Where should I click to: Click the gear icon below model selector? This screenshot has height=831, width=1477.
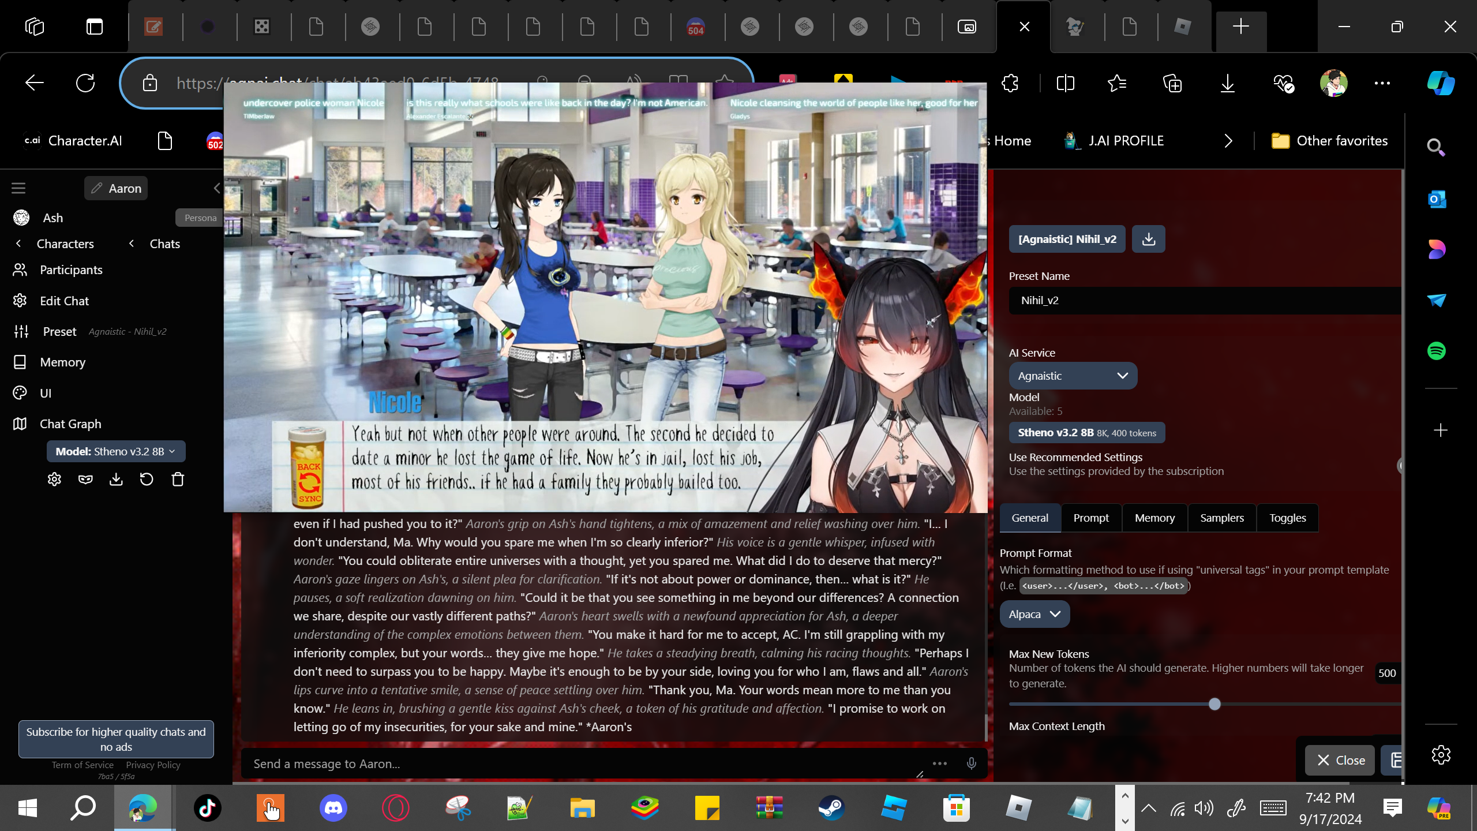(54, 480)
